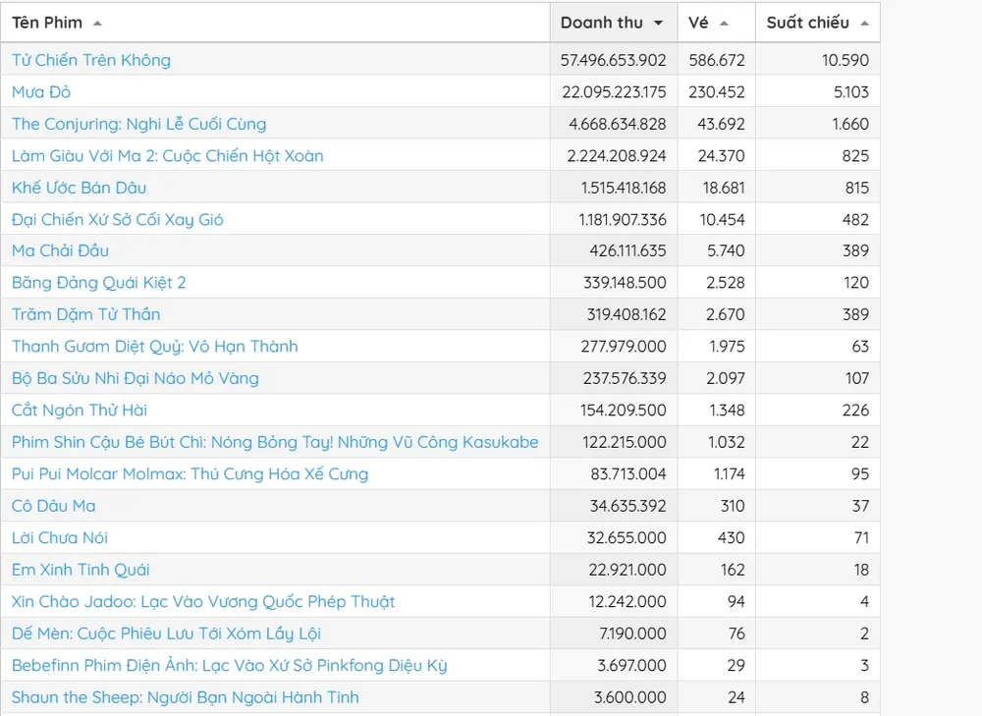Image resolution: width=982 pixels, height=716 pixels.
Task: Open Đại Chiến Xứ Sở Cối Xay Gió
Action: coord(117,220)
